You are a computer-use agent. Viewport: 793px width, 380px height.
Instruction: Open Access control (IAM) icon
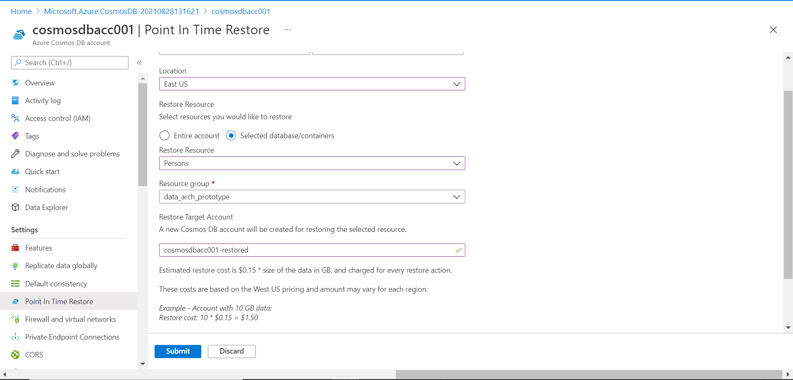pyautogui.click(x=15, y=118)
